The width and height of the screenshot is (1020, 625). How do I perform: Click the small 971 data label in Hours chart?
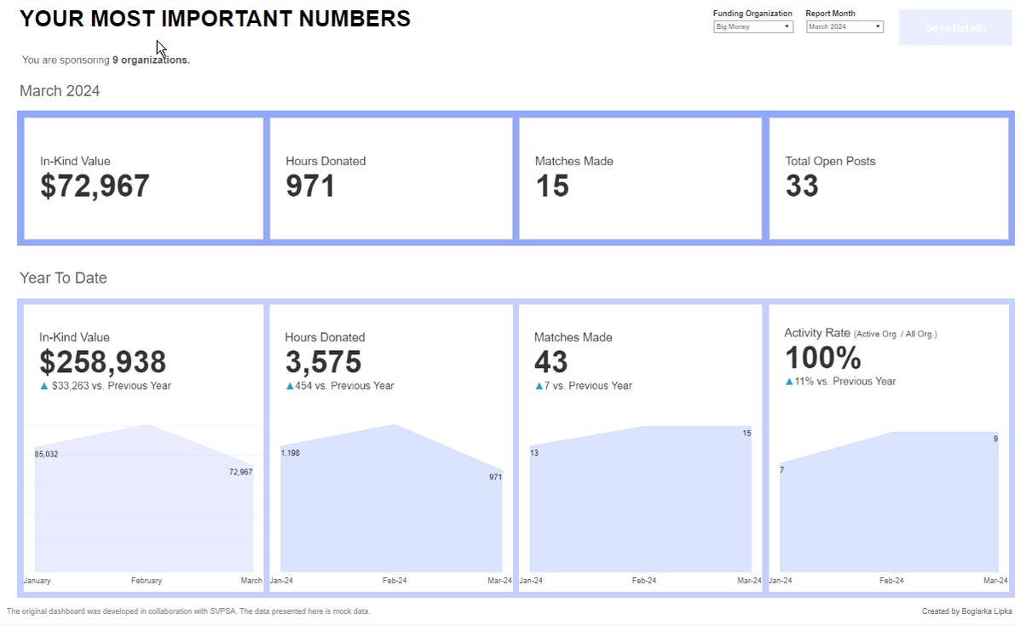tap(496, 478)
